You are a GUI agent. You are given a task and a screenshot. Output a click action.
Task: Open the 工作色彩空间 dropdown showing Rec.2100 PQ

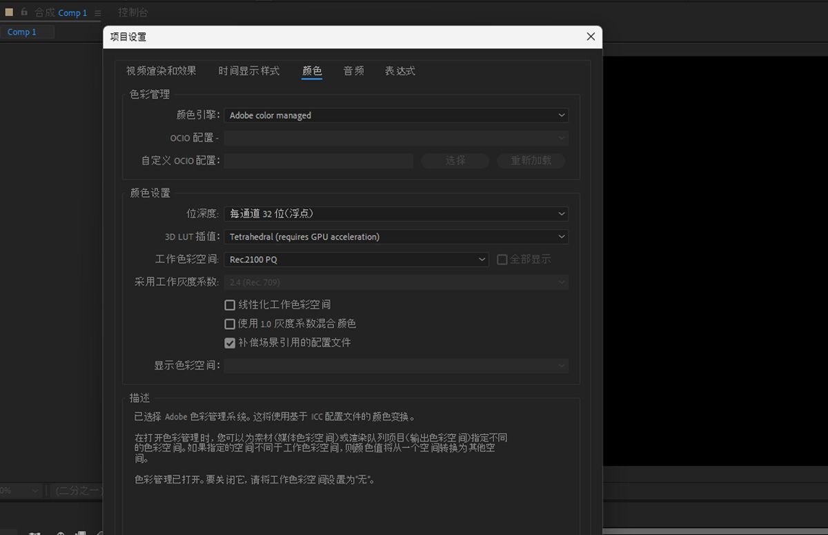click(x=356, y=259)
